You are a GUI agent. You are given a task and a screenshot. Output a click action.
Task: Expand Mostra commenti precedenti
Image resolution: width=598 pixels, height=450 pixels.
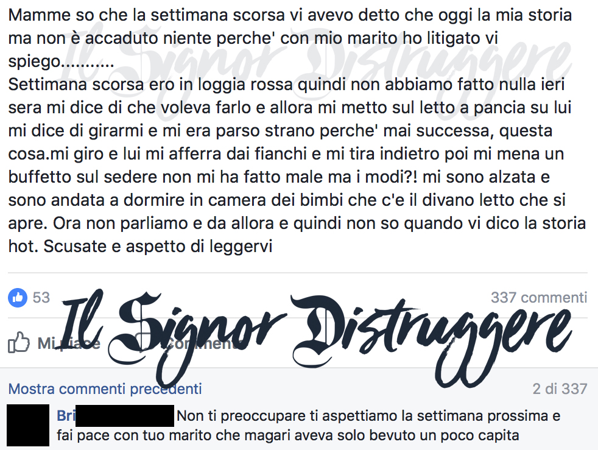[105, 389]
